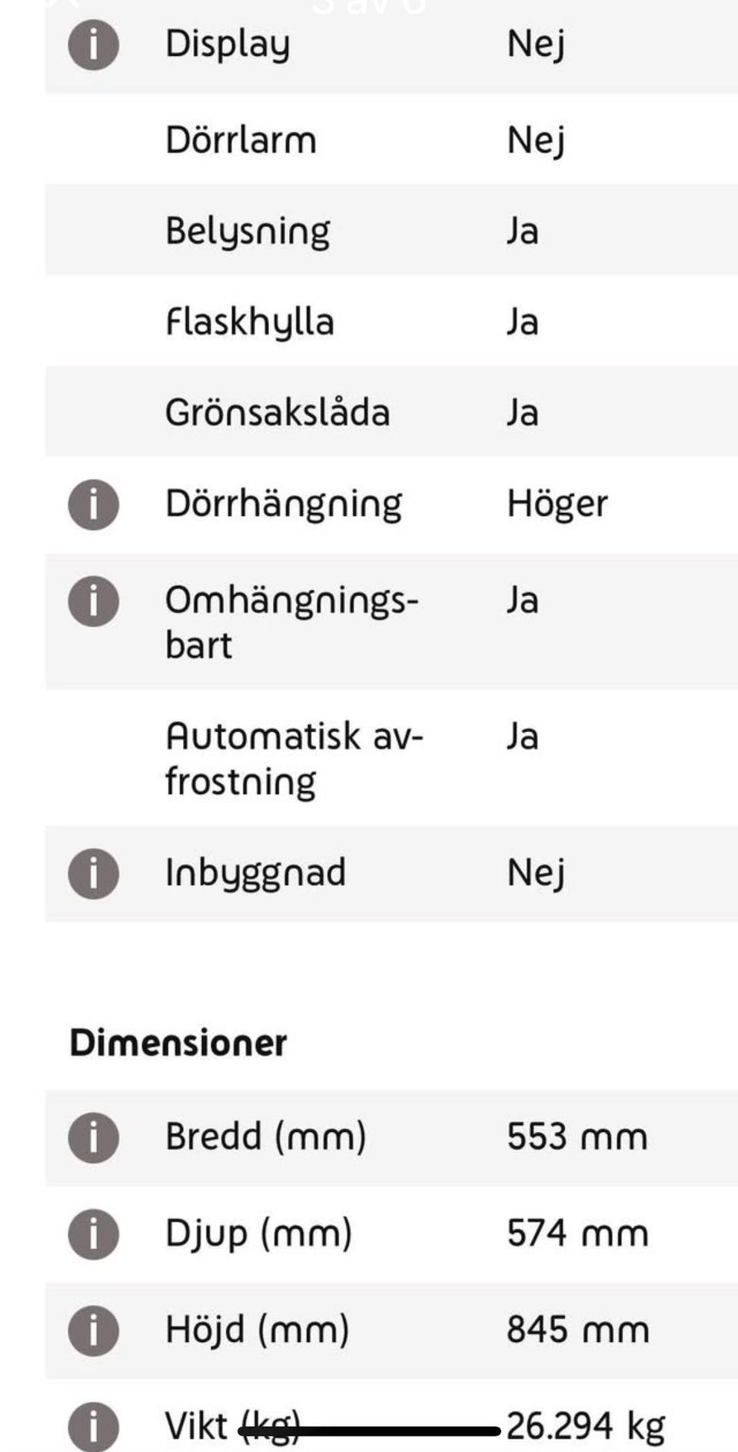Image resolution: width=738 pixels, height=1452 pixels.
Task: Click the Belysning specification label
Action: (x=248, y=231)
